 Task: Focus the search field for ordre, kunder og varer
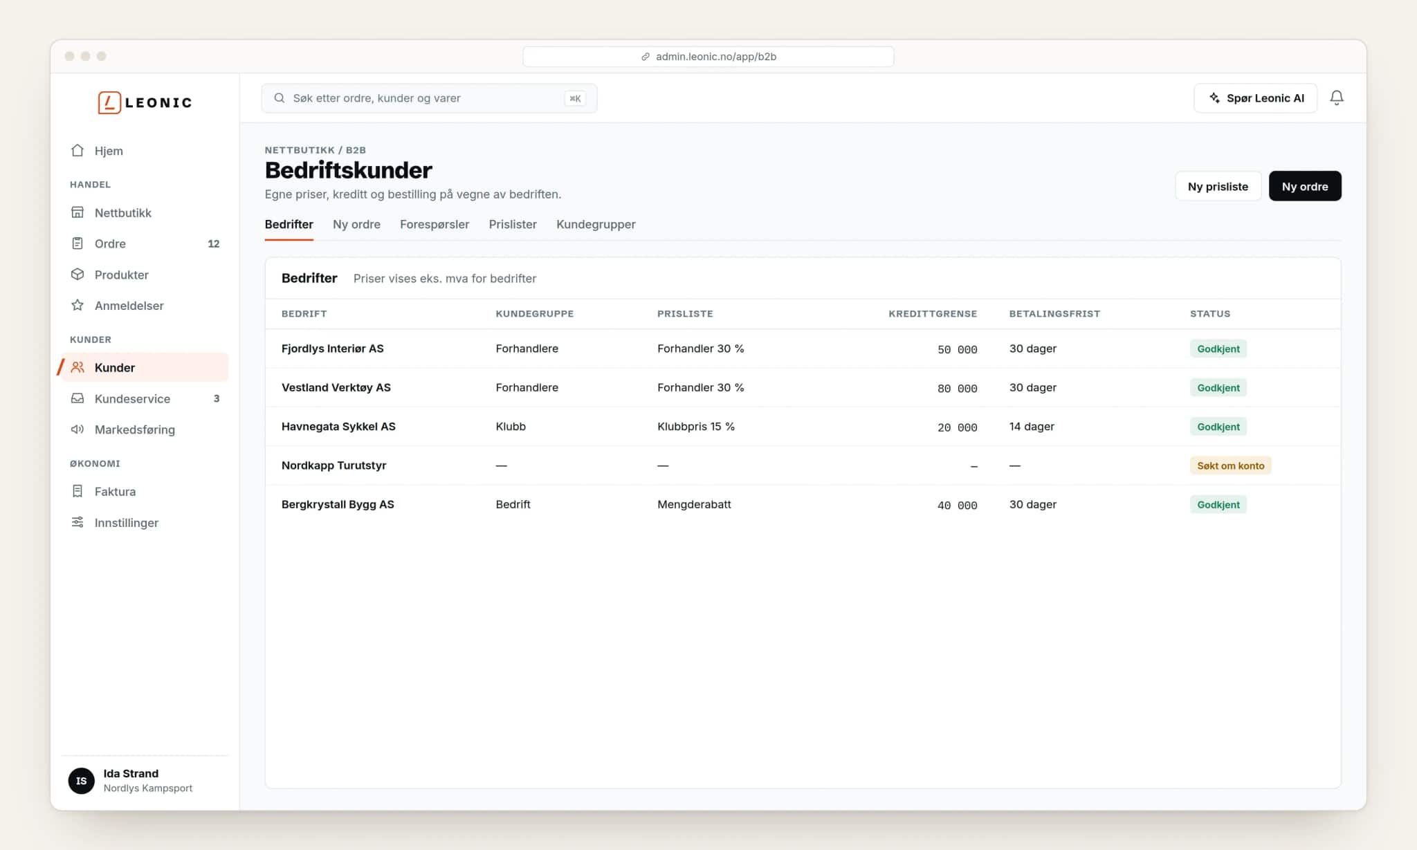click(x=429, y=98)
